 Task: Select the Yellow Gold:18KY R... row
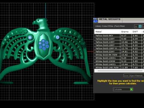click(119, 48)
